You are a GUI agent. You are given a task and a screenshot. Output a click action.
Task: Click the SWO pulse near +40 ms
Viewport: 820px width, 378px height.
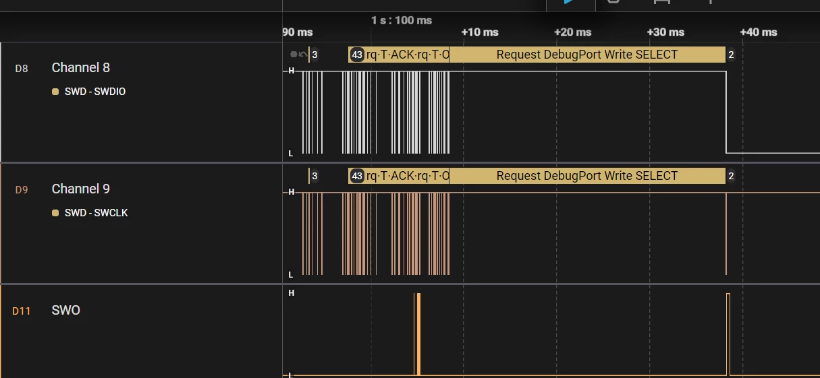(x=728, y=334)
